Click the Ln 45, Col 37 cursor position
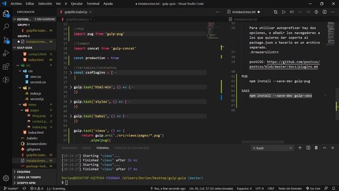This screenshot has height=191, width=339. pyautogui.click(x=211, y=188)
